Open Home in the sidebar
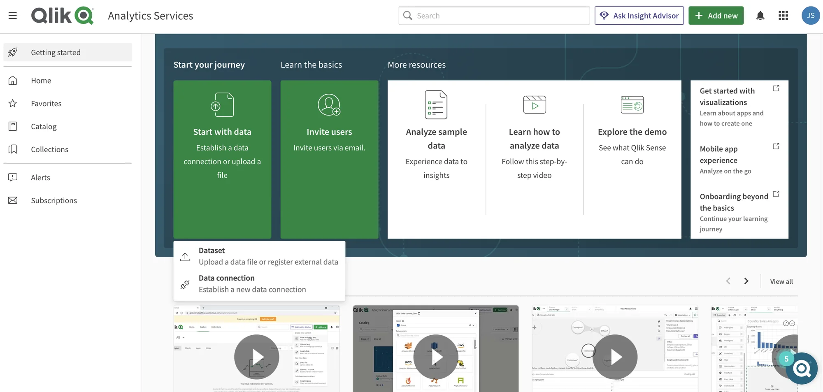 68,80
